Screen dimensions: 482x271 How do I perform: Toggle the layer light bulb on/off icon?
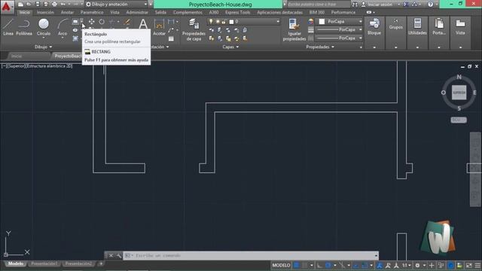click(211, 22)
